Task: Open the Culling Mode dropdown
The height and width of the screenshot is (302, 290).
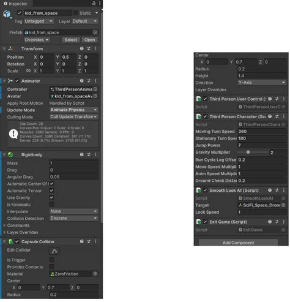Action: [x=74, y=117]
